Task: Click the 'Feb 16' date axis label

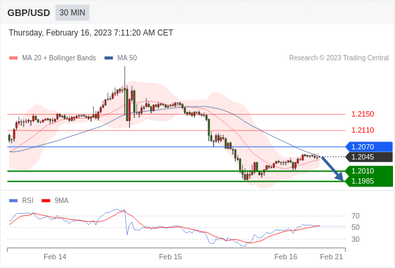Action: (x=286, y=257)
